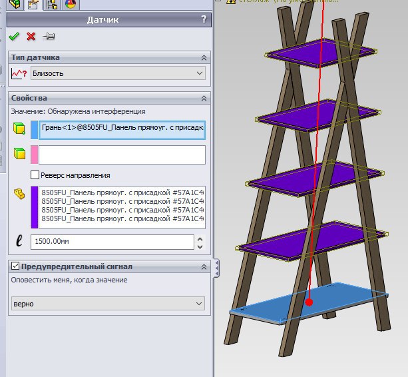Screen dimensions: 408x377
Task: Click the sensor type graph icon
Action: pyautogui.click(x=19, y=73)
